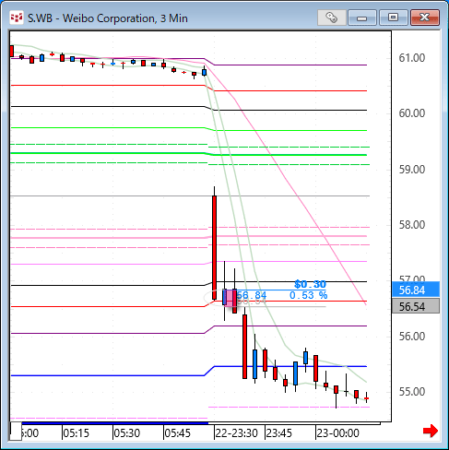Image resolution: width=449 pixels, height=450 pixels.
Task: Click the 05:30 time axis label
Action: (x=127, y=433)
